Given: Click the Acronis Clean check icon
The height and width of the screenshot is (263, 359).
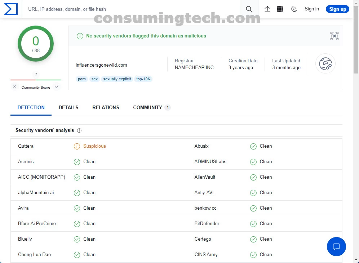Looking at the screenshot, I should [x=77, y=162].
